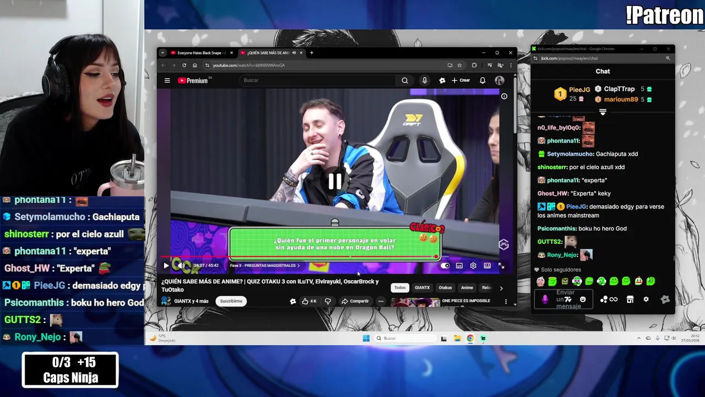The width and height of the screenshot is (705, 397).
Task: Click the red video progress bar
Action: coord(300,257)
